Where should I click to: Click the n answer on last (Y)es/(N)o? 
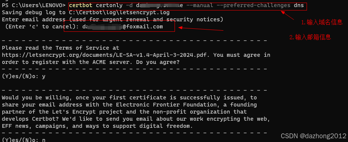44,140
